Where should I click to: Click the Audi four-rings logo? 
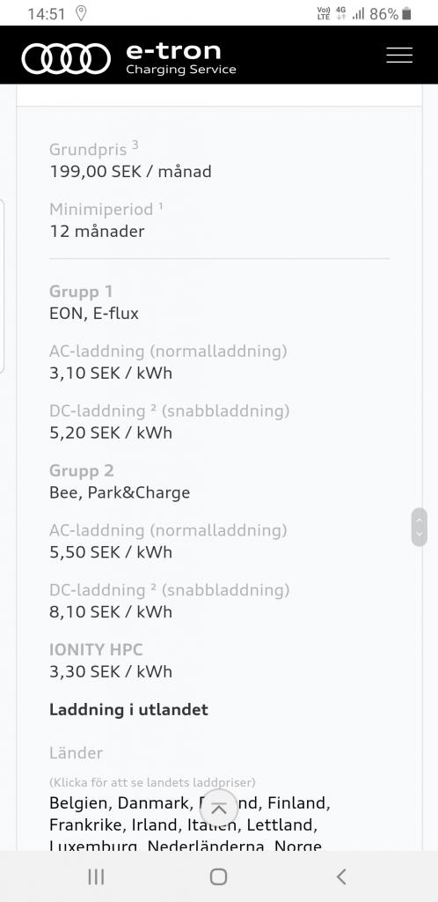pos(66,59)
